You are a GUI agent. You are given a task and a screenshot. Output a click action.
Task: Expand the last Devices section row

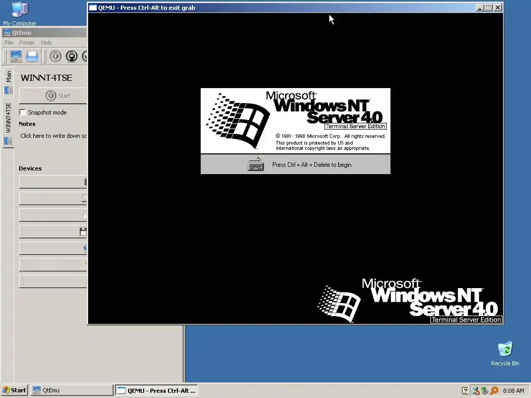tap(53, 281)
